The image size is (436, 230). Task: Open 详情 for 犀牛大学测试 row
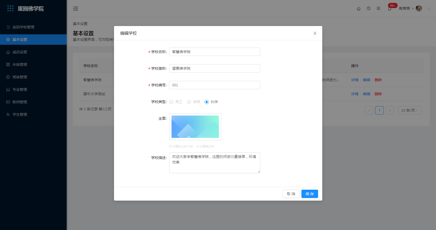coord(355,94)
